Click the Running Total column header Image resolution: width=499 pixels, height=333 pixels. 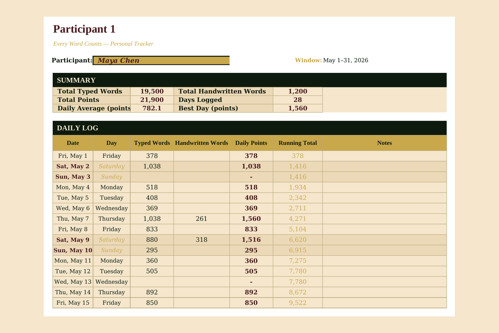tap(297, 143)
